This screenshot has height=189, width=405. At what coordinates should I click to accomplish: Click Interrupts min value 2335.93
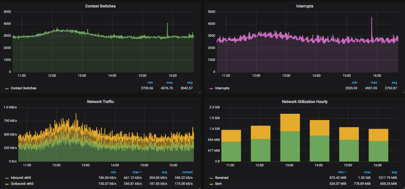click(x=351, y=88)
